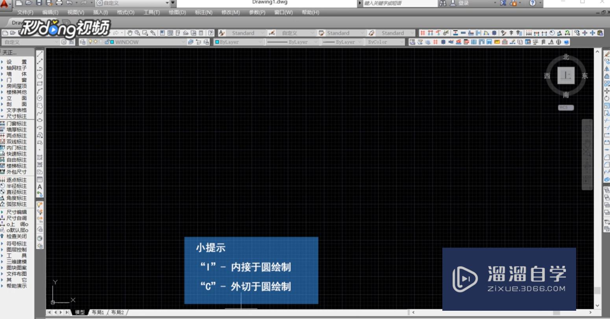Open the 修改(M) menu
Screen dimensions: 610x319
pos(231,12)
